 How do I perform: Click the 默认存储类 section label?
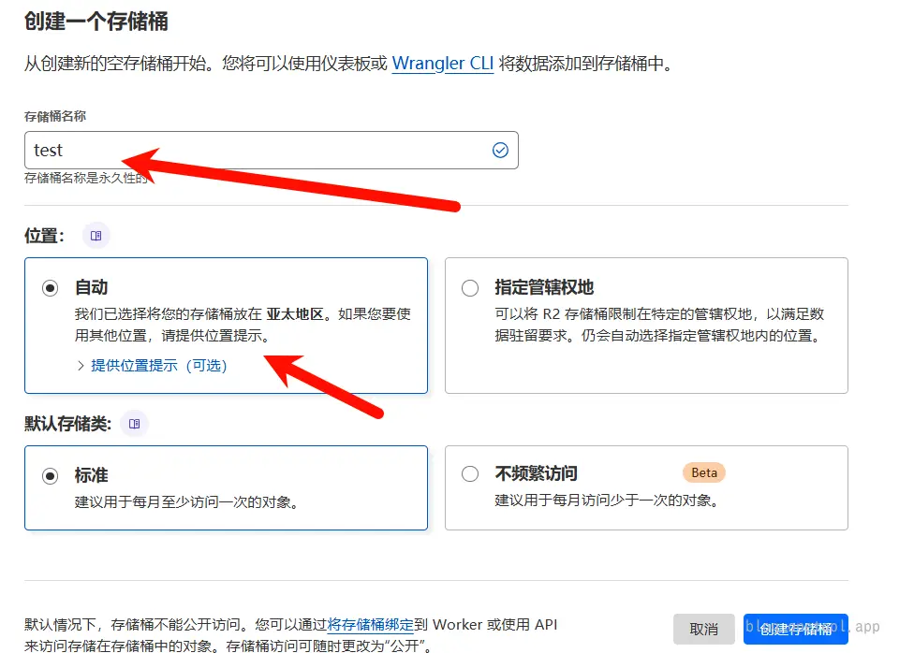click(67, 424)
